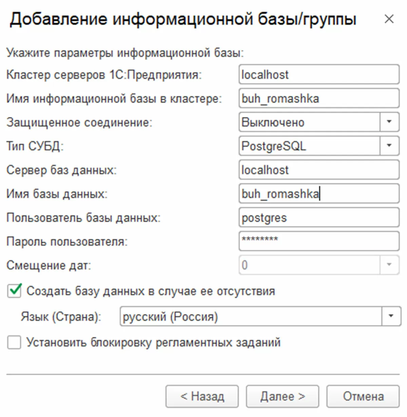Enable scheduled jobs blocking checkbox
This screenshot has height=417, width=407.
tap(14, 343)
